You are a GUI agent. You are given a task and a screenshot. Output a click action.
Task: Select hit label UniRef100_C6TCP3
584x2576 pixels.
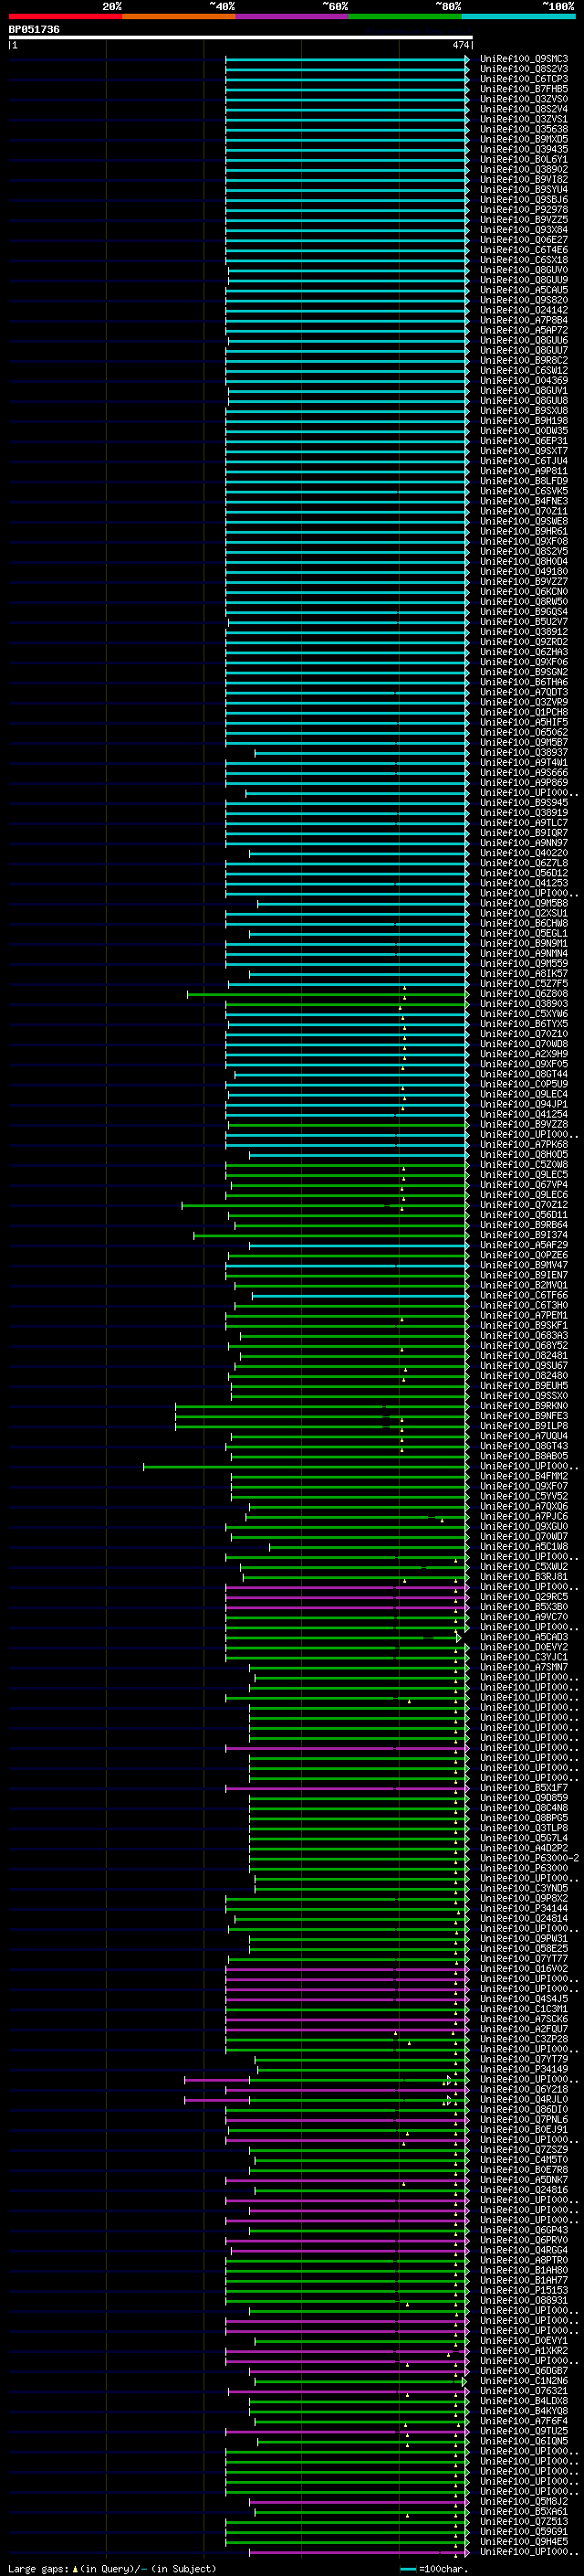(524, 79)
